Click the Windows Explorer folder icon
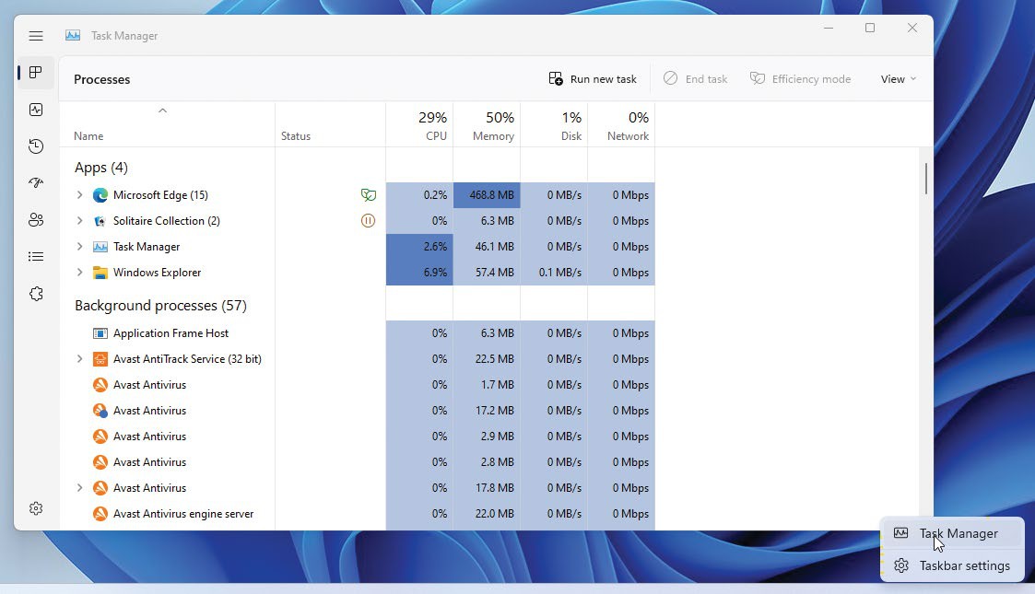This screenshot has width=1035, height=594. 100,273
